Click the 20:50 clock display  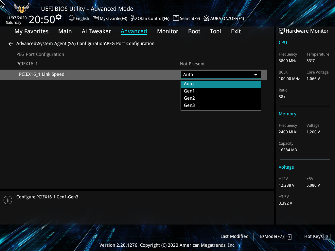(42, 19)
